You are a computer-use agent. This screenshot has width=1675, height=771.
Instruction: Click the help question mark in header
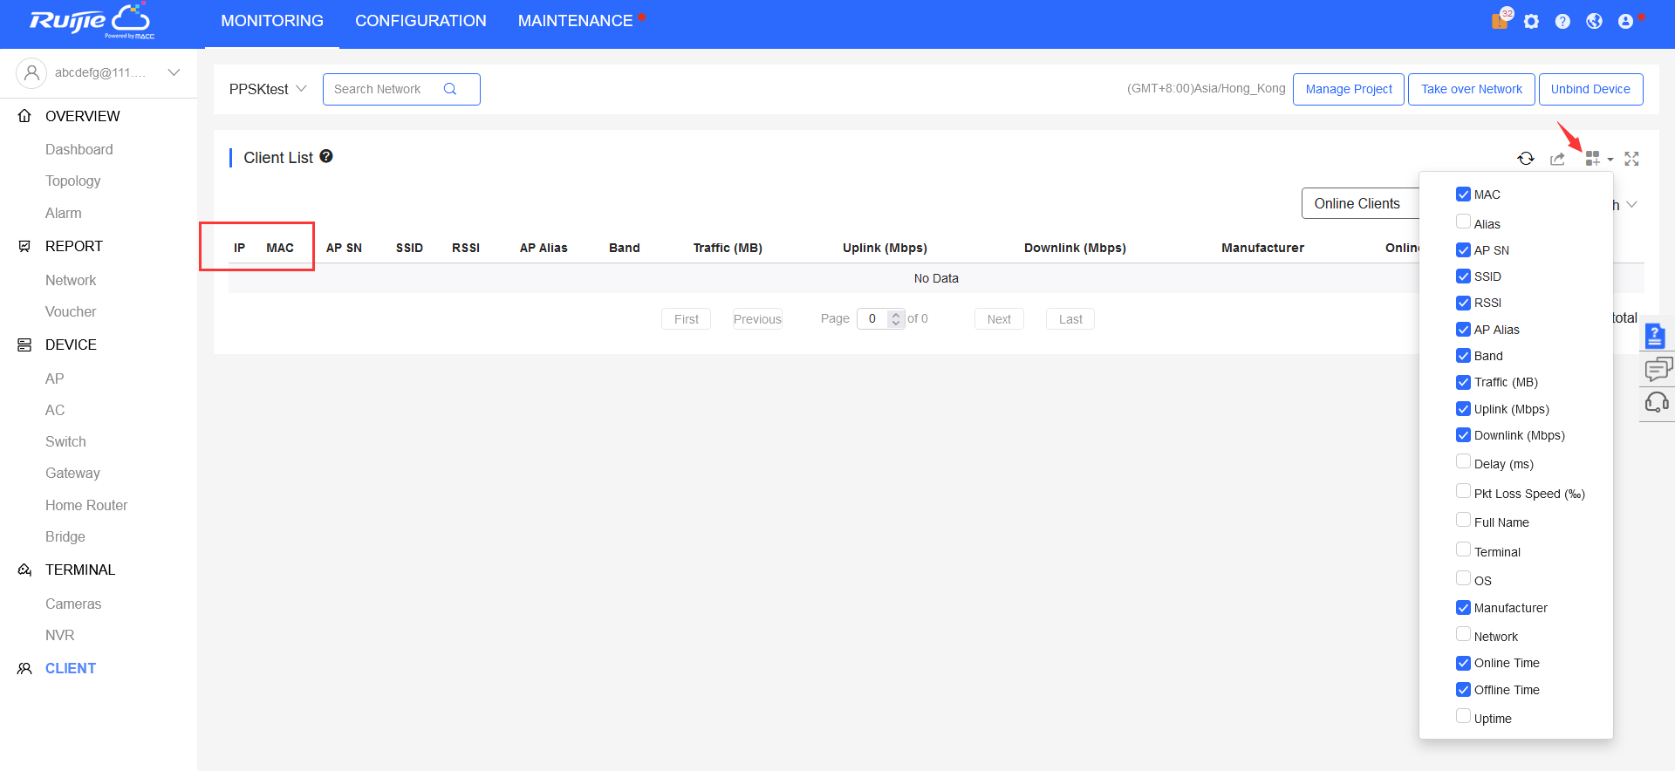1562,21
